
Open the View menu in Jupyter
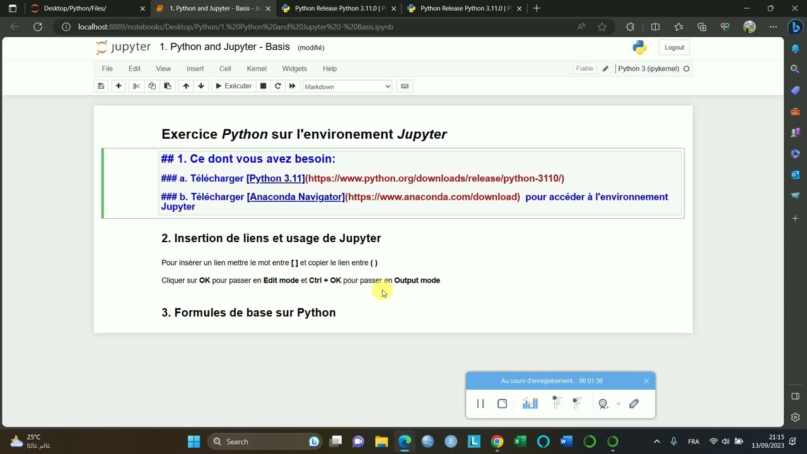pos(163,69)
